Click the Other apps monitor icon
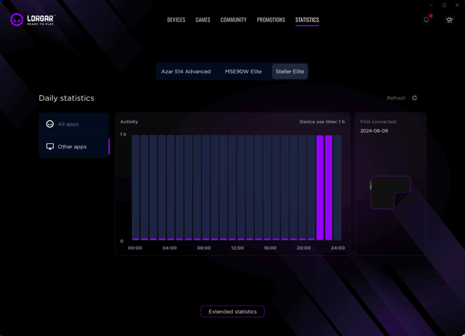 tap(50, 147)
